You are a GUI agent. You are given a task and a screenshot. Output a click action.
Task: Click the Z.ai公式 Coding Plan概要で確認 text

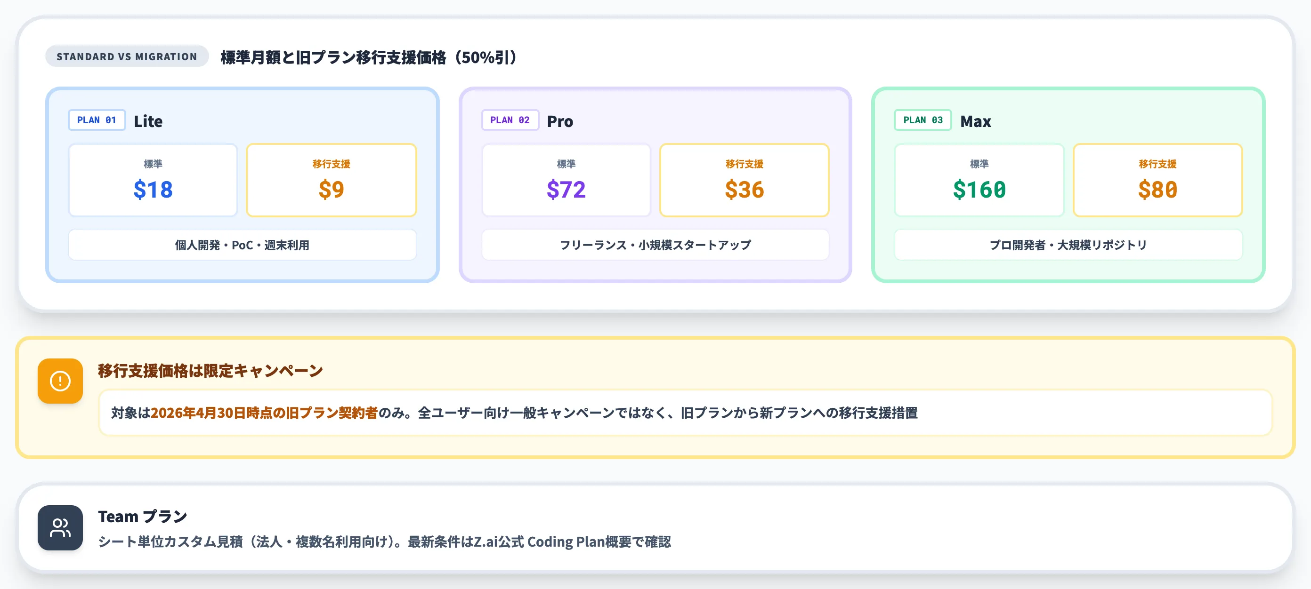572,542
